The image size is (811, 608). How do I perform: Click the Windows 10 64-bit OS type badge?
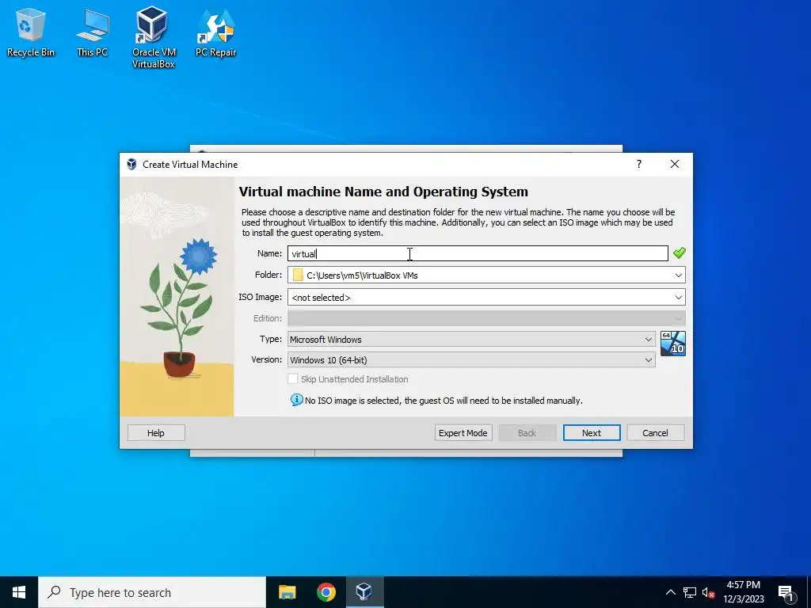(x=673, y=344)
